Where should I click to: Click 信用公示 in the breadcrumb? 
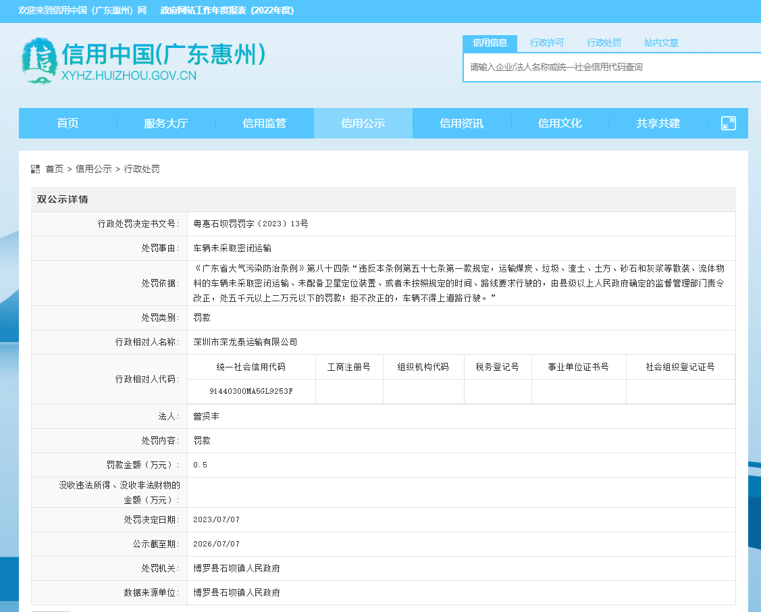94,169
